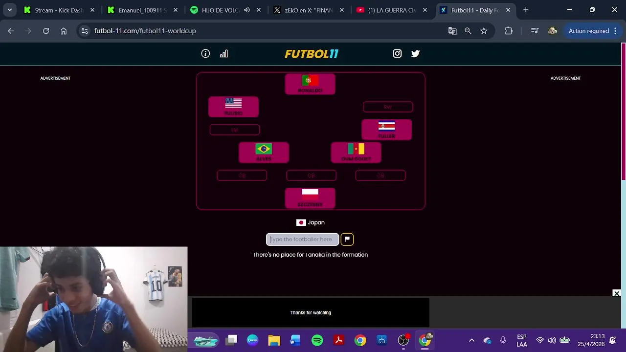The image size is (626, 352).
Task: Click the Japan country label
Action: click(311, 222)
